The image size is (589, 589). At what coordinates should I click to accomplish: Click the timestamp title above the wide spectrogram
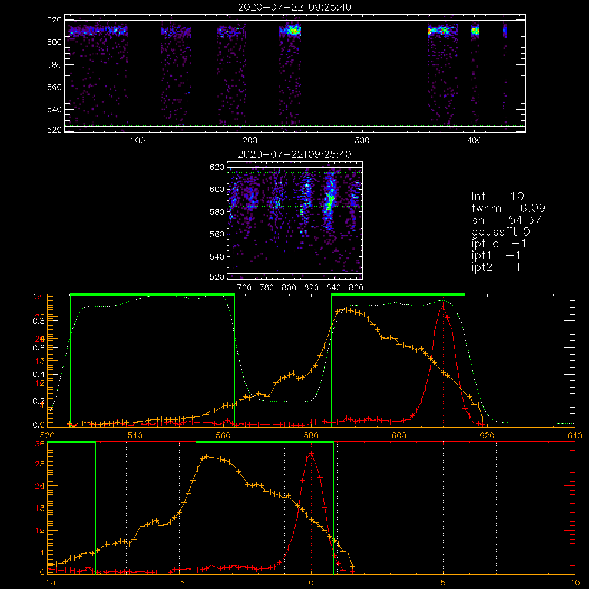click(295, 7)
